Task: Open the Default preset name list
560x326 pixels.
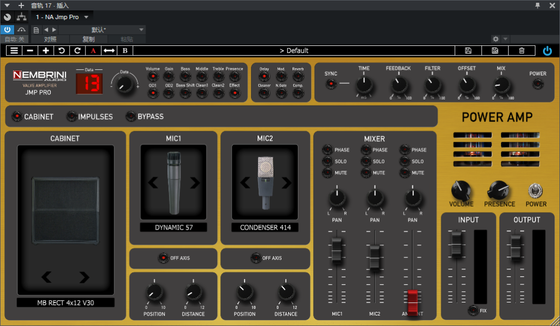Action: (294, 51)
